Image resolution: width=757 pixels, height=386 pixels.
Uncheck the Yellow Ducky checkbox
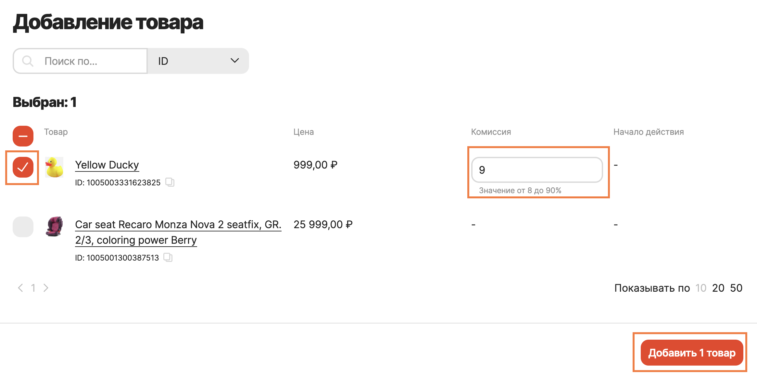(23, 167)
